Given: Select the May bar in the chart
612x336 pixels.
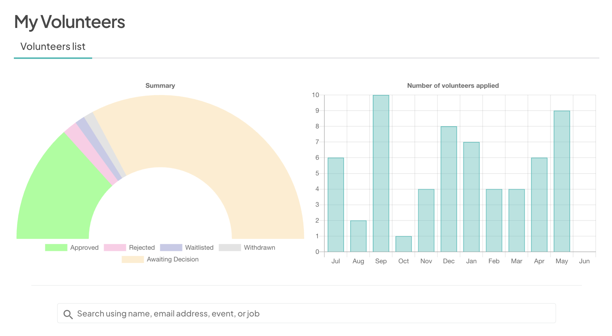Looking at the screenshot, I should coord(561,180).
